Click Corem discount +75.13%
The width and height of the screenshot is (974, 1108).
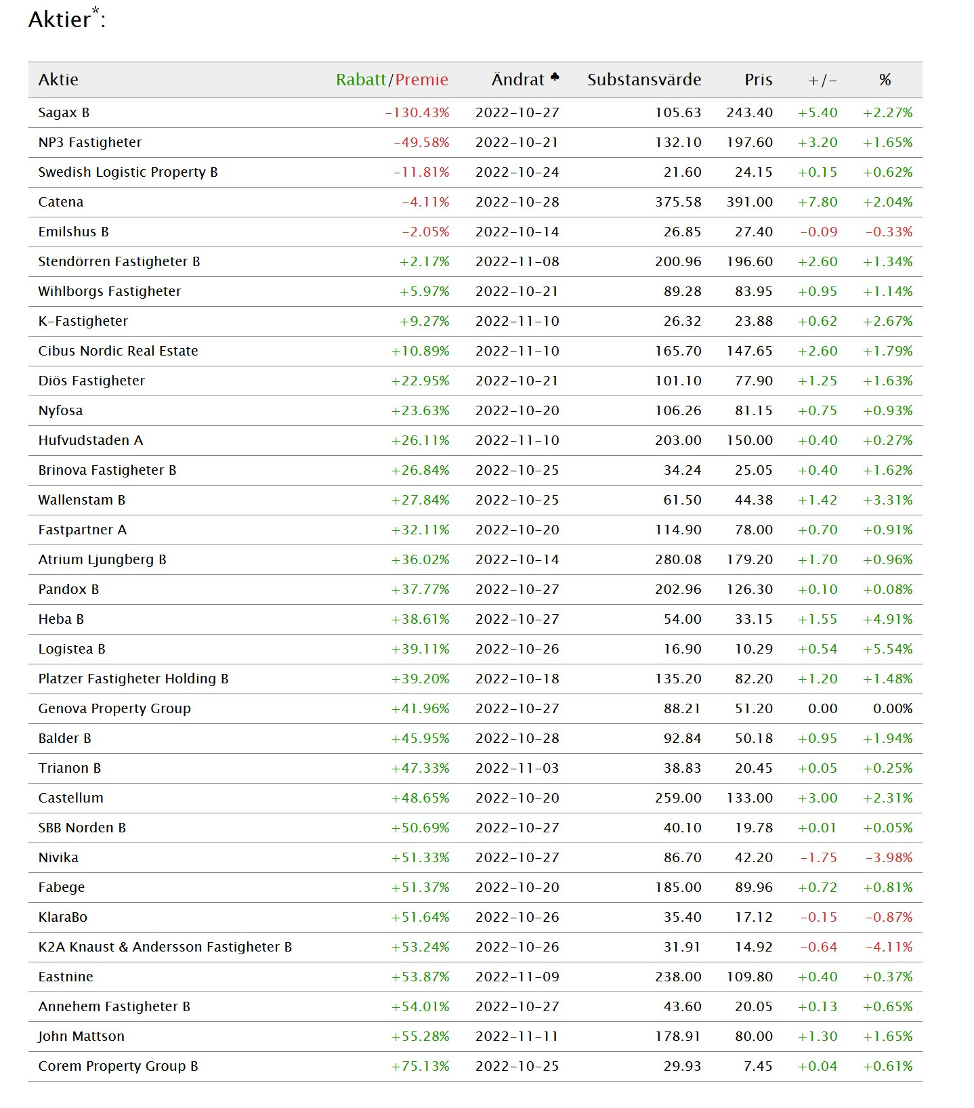coord(420,1066)
